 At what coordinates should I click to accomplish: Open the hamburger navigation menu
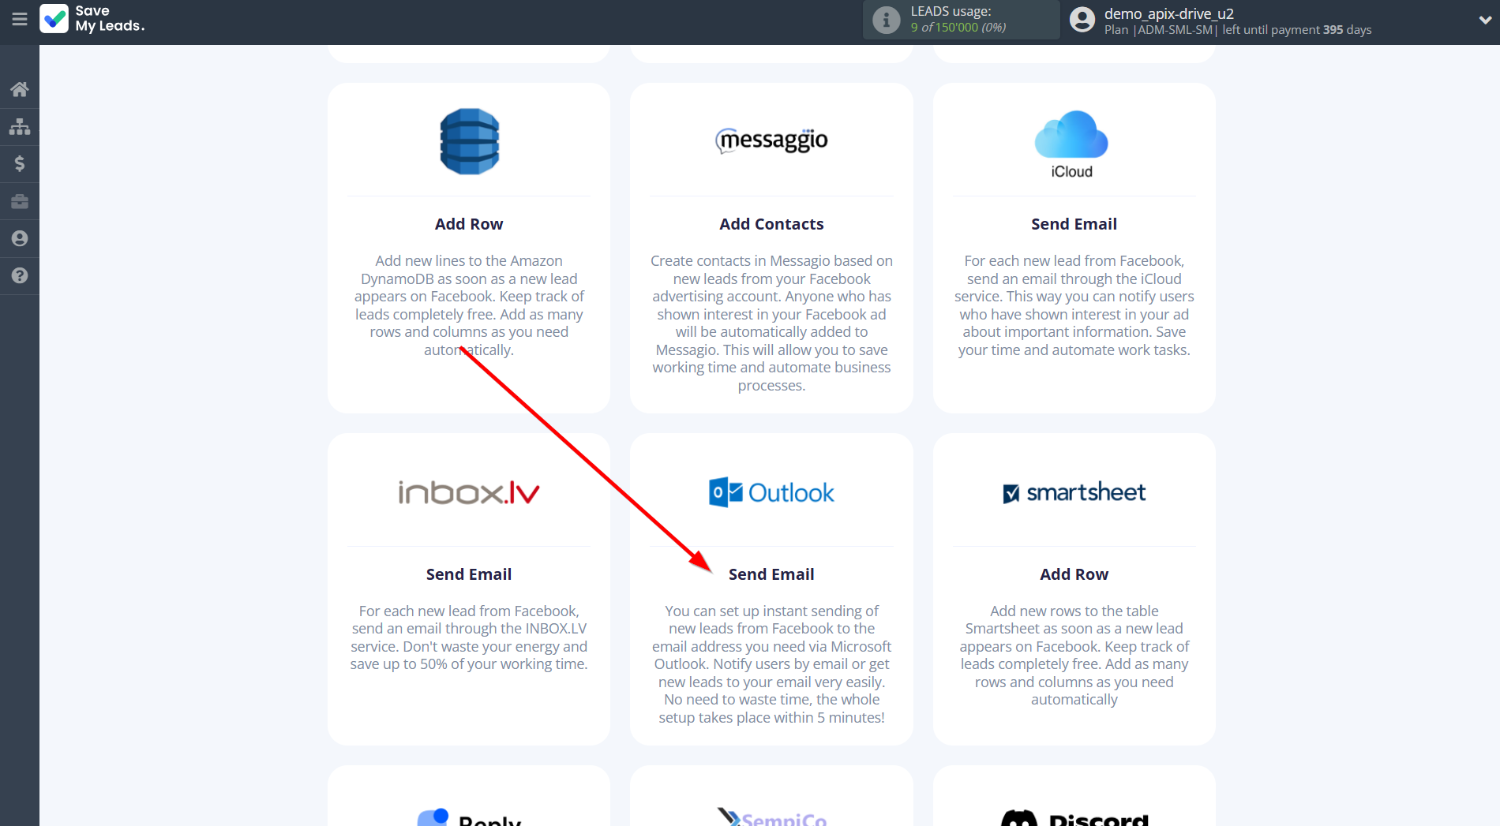click(x=19, y=20)
